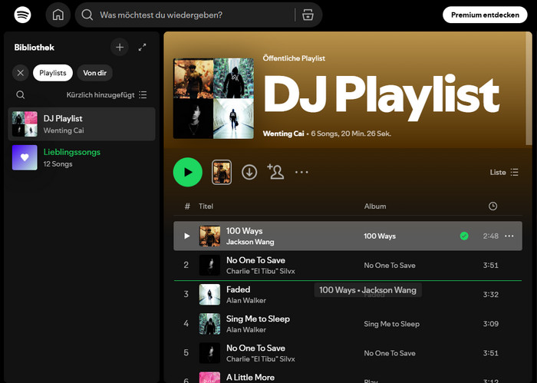Screen dimensions: 537x383
Task: Toggle the saved checkmark for 100 Ways
Action: click(464, 236)
